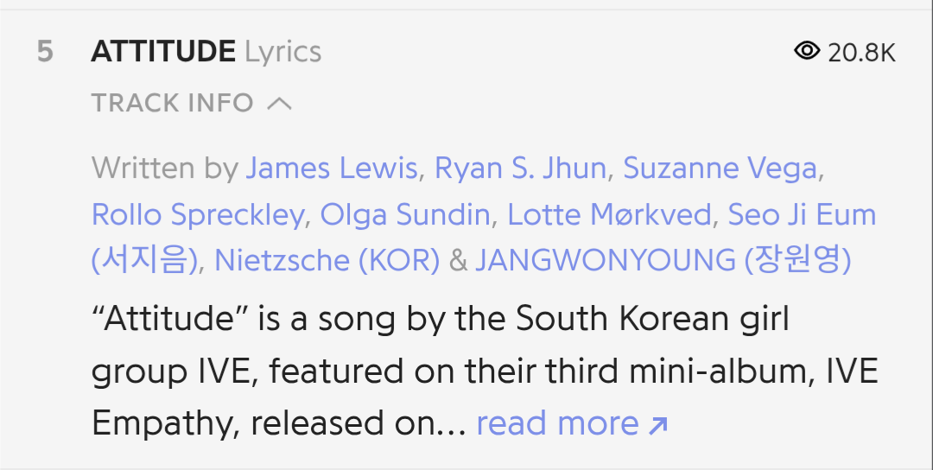Click the arrow icon after read more

click(657, 425)
